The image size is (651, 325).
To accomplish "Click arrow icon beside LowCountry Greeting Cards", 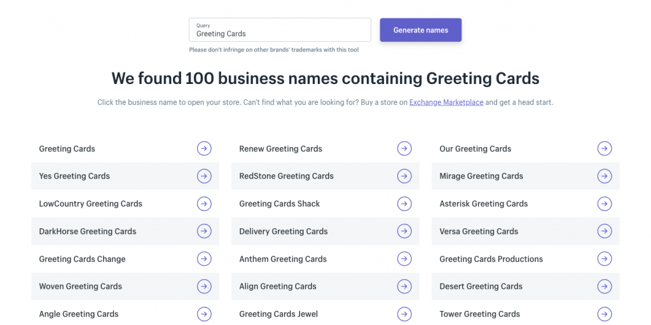I will [204, 204].
